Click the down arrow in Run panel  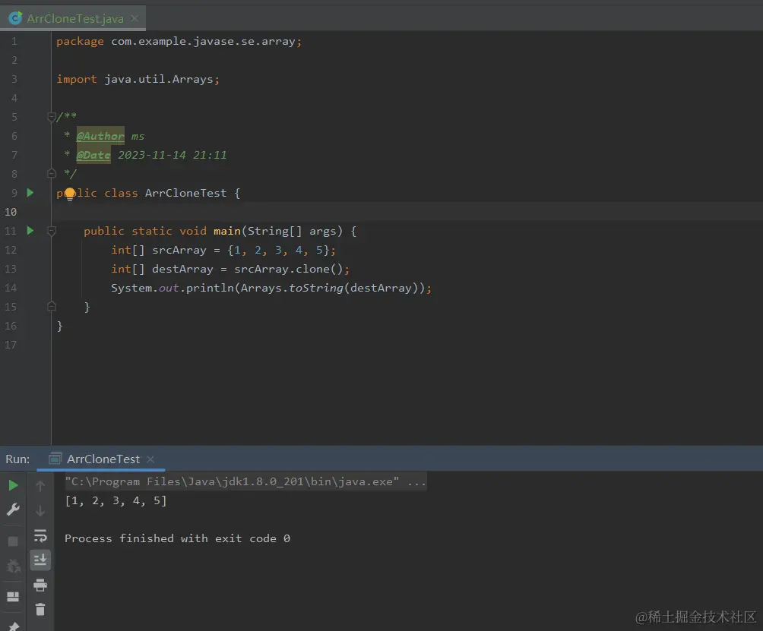(x=40, y=510)
